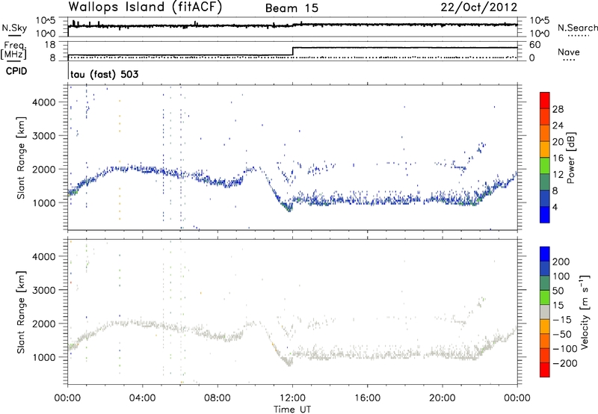
Task: Click the '4000' tick on power plot
Action: [x=43, y=102]
